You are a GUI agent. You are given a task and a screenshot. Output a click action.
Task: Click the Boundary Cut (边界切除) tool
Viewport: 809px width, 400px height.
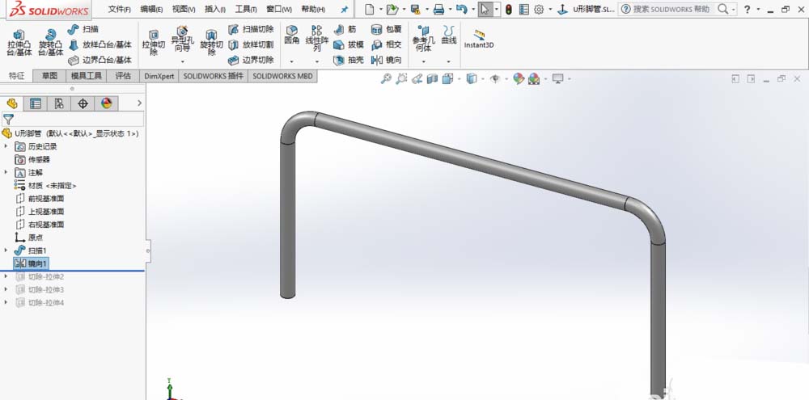click(251, 60)
